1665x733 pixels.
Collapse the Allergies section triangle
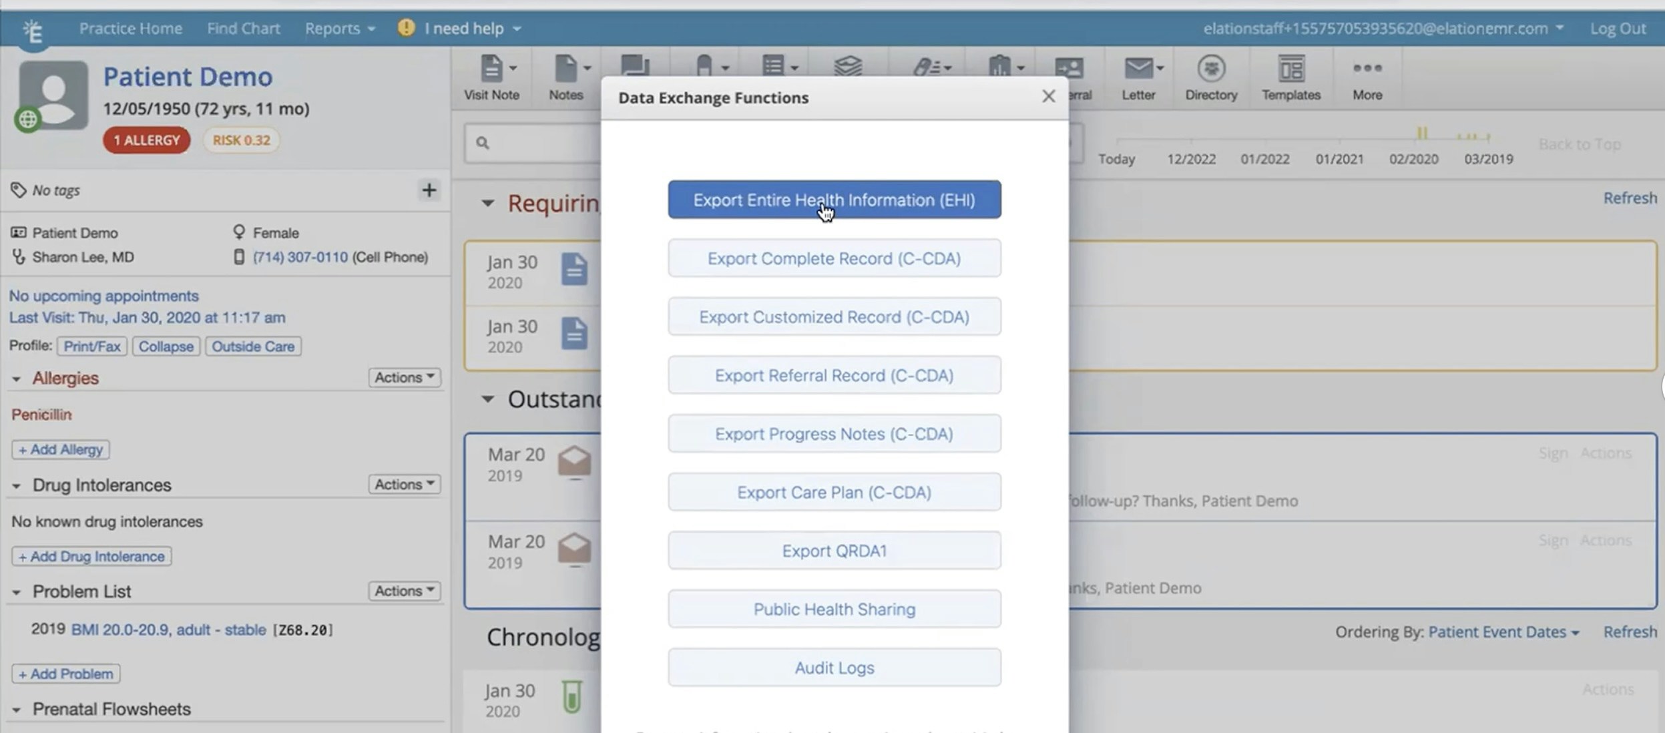17,378
